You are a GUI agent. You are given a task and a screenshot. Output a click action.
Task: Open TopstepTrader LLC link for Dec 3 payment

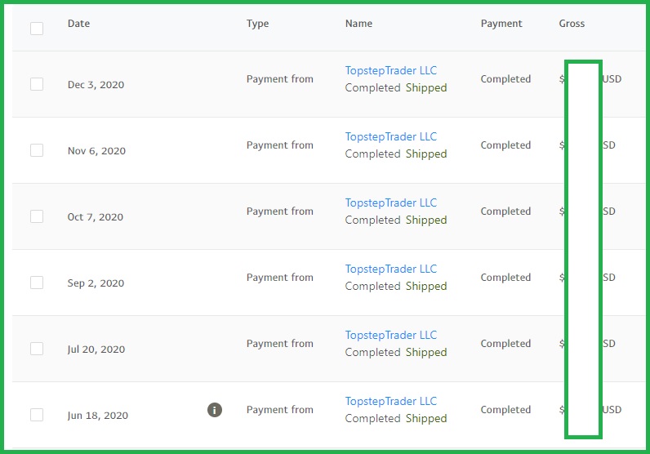tap(391, 71)
